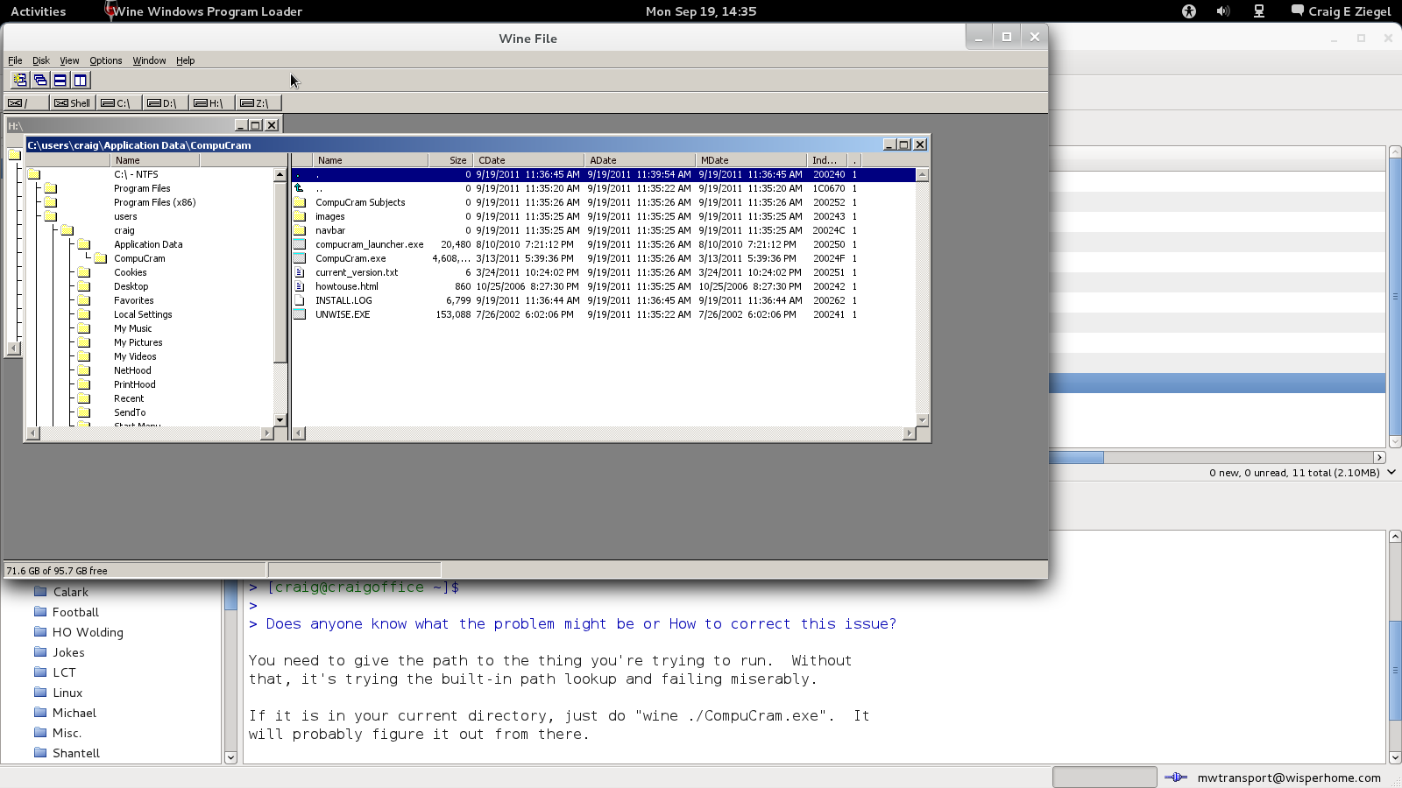Select CompuCram.exe in file list
The image size is (1402, 788).
click(x=350, y=258)
